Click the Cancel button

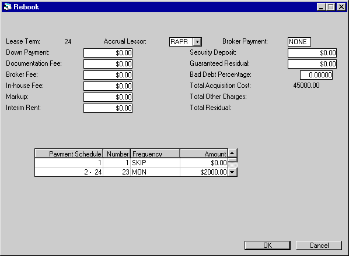(x=319, y=246)
